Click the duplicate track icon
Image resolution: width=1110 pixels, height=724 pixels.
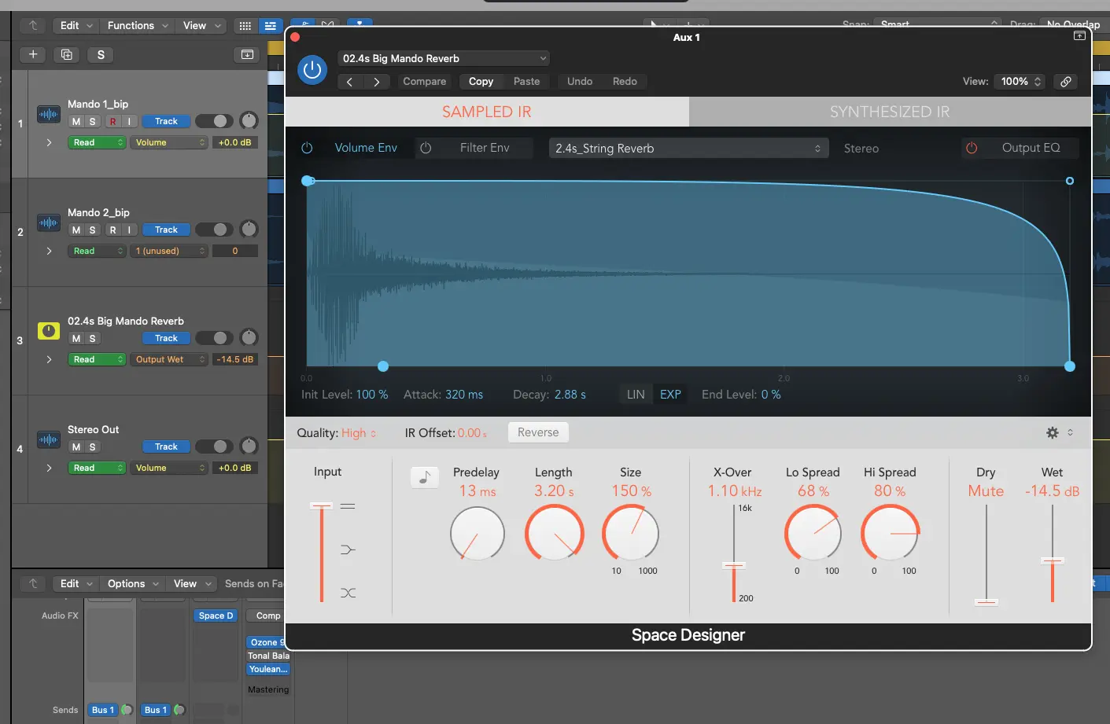(67, 54)
